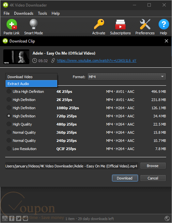Click the Help question mark icon
The height and width of the screenshot is (223, 172).
[x=164, y=24]
